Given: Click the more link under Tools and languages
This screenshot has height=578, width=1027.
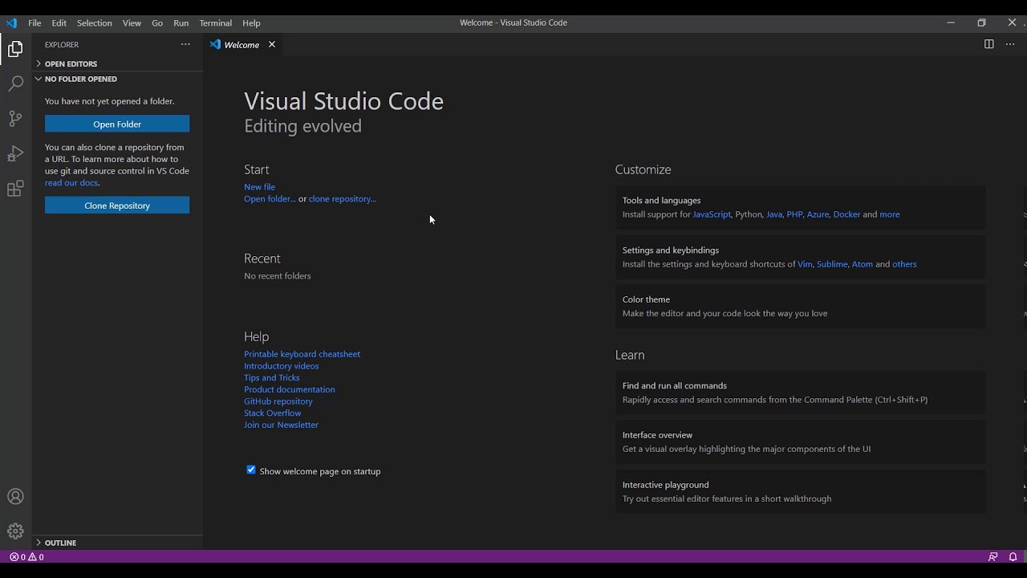Looking at the screenshot, I should [x=890, y=214].
